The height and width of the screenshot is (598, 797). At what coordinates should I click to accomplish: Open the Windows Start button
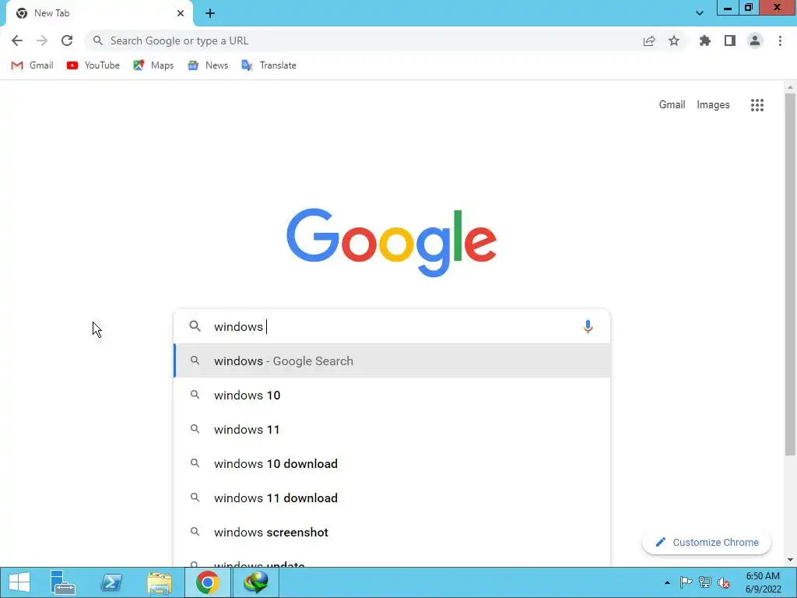click(x=19, y=582)
